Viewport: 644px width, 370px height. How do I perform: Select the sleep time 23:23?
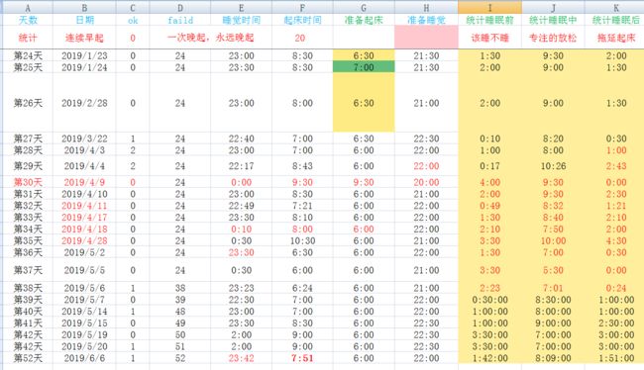point(241,288)
